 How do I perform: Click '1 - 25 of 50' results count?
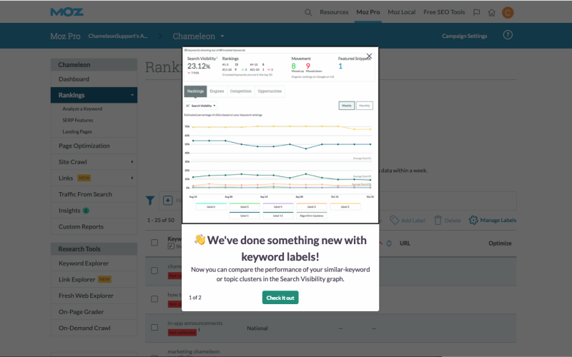point(160,220)
